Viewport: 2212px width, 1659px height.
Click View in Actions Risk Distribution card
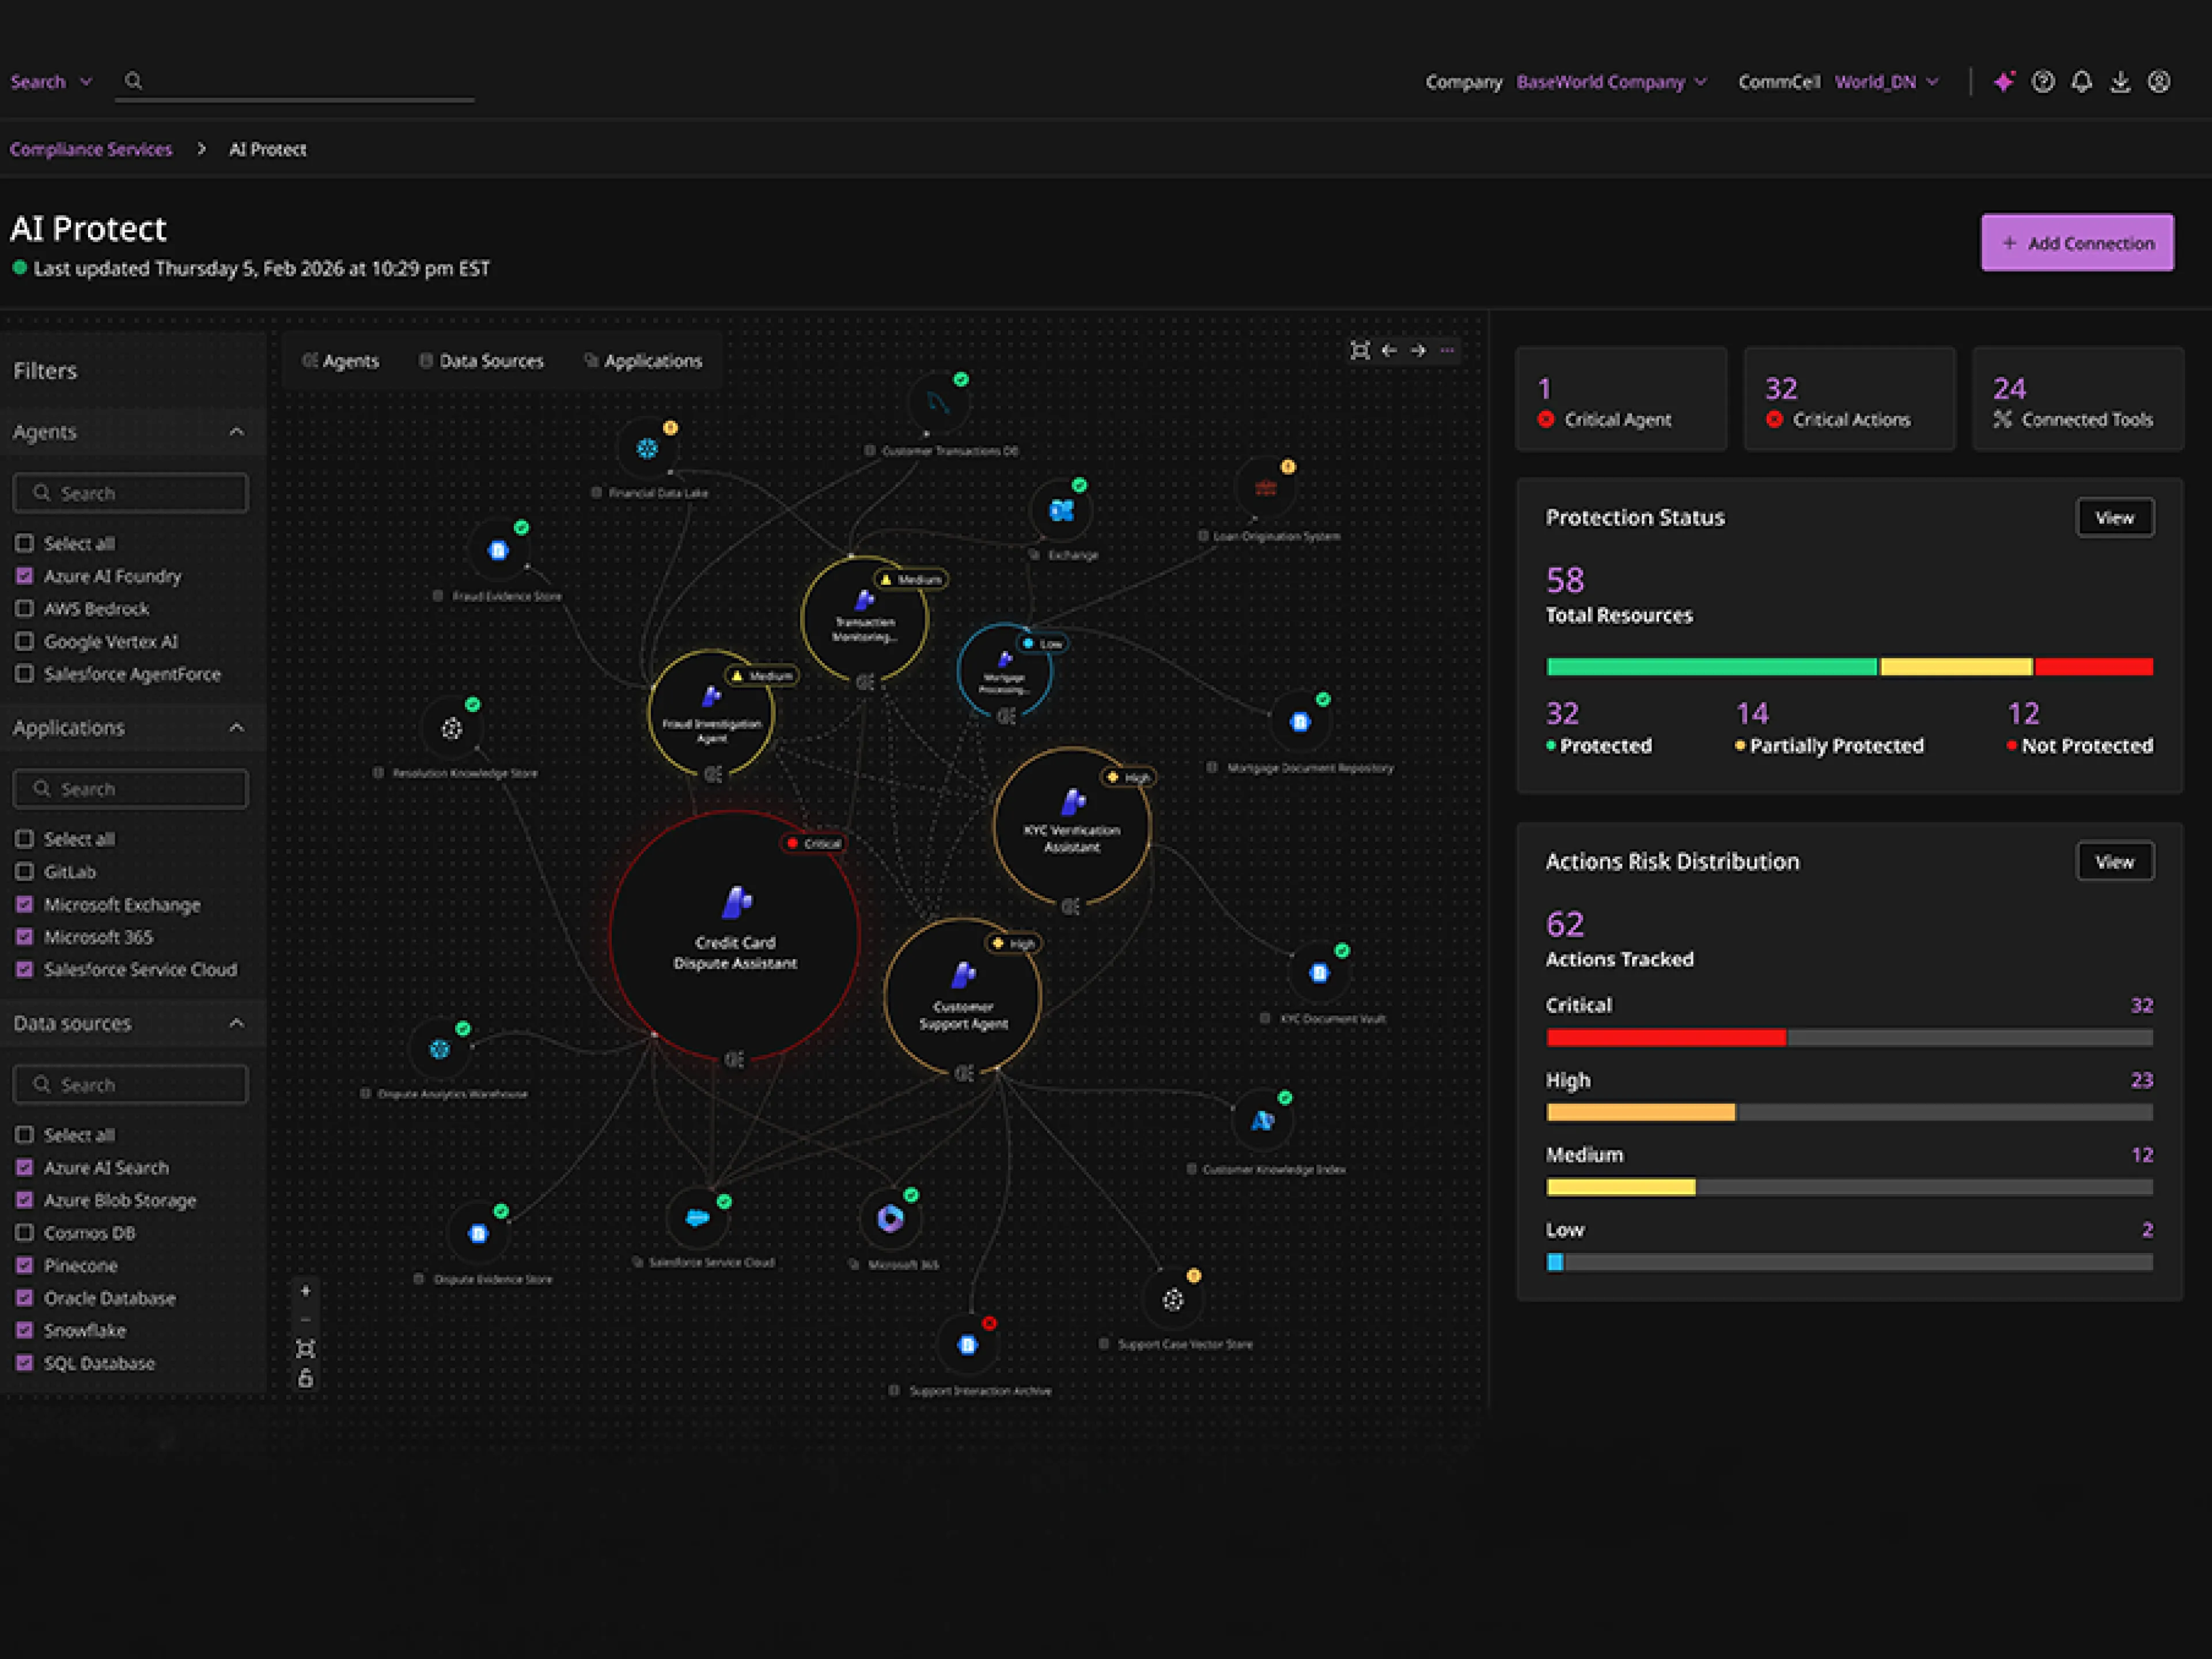2114,862
